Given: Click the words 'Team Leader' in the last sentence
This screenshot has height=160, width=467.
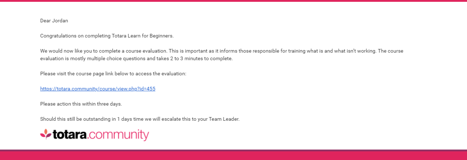Looking at the screenshot, I should click(x=223, y=119).
